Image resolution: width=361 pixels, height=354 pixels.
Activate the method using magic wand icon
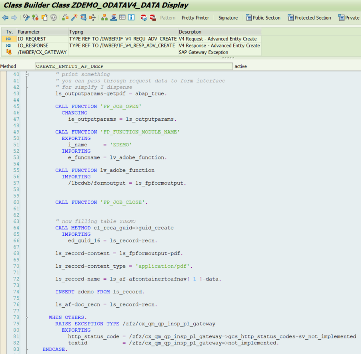click(x=74, y=18)
